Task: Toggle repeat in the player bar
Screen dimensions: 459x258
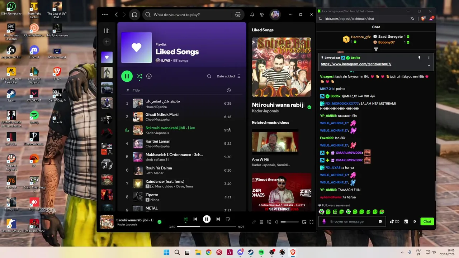Action: [x=228, y=219]
